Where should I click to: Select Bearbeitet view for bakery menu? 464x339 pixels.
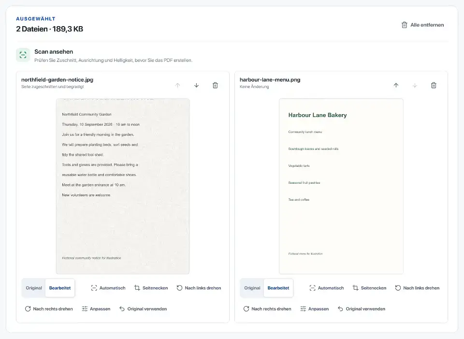pos(278,288)
